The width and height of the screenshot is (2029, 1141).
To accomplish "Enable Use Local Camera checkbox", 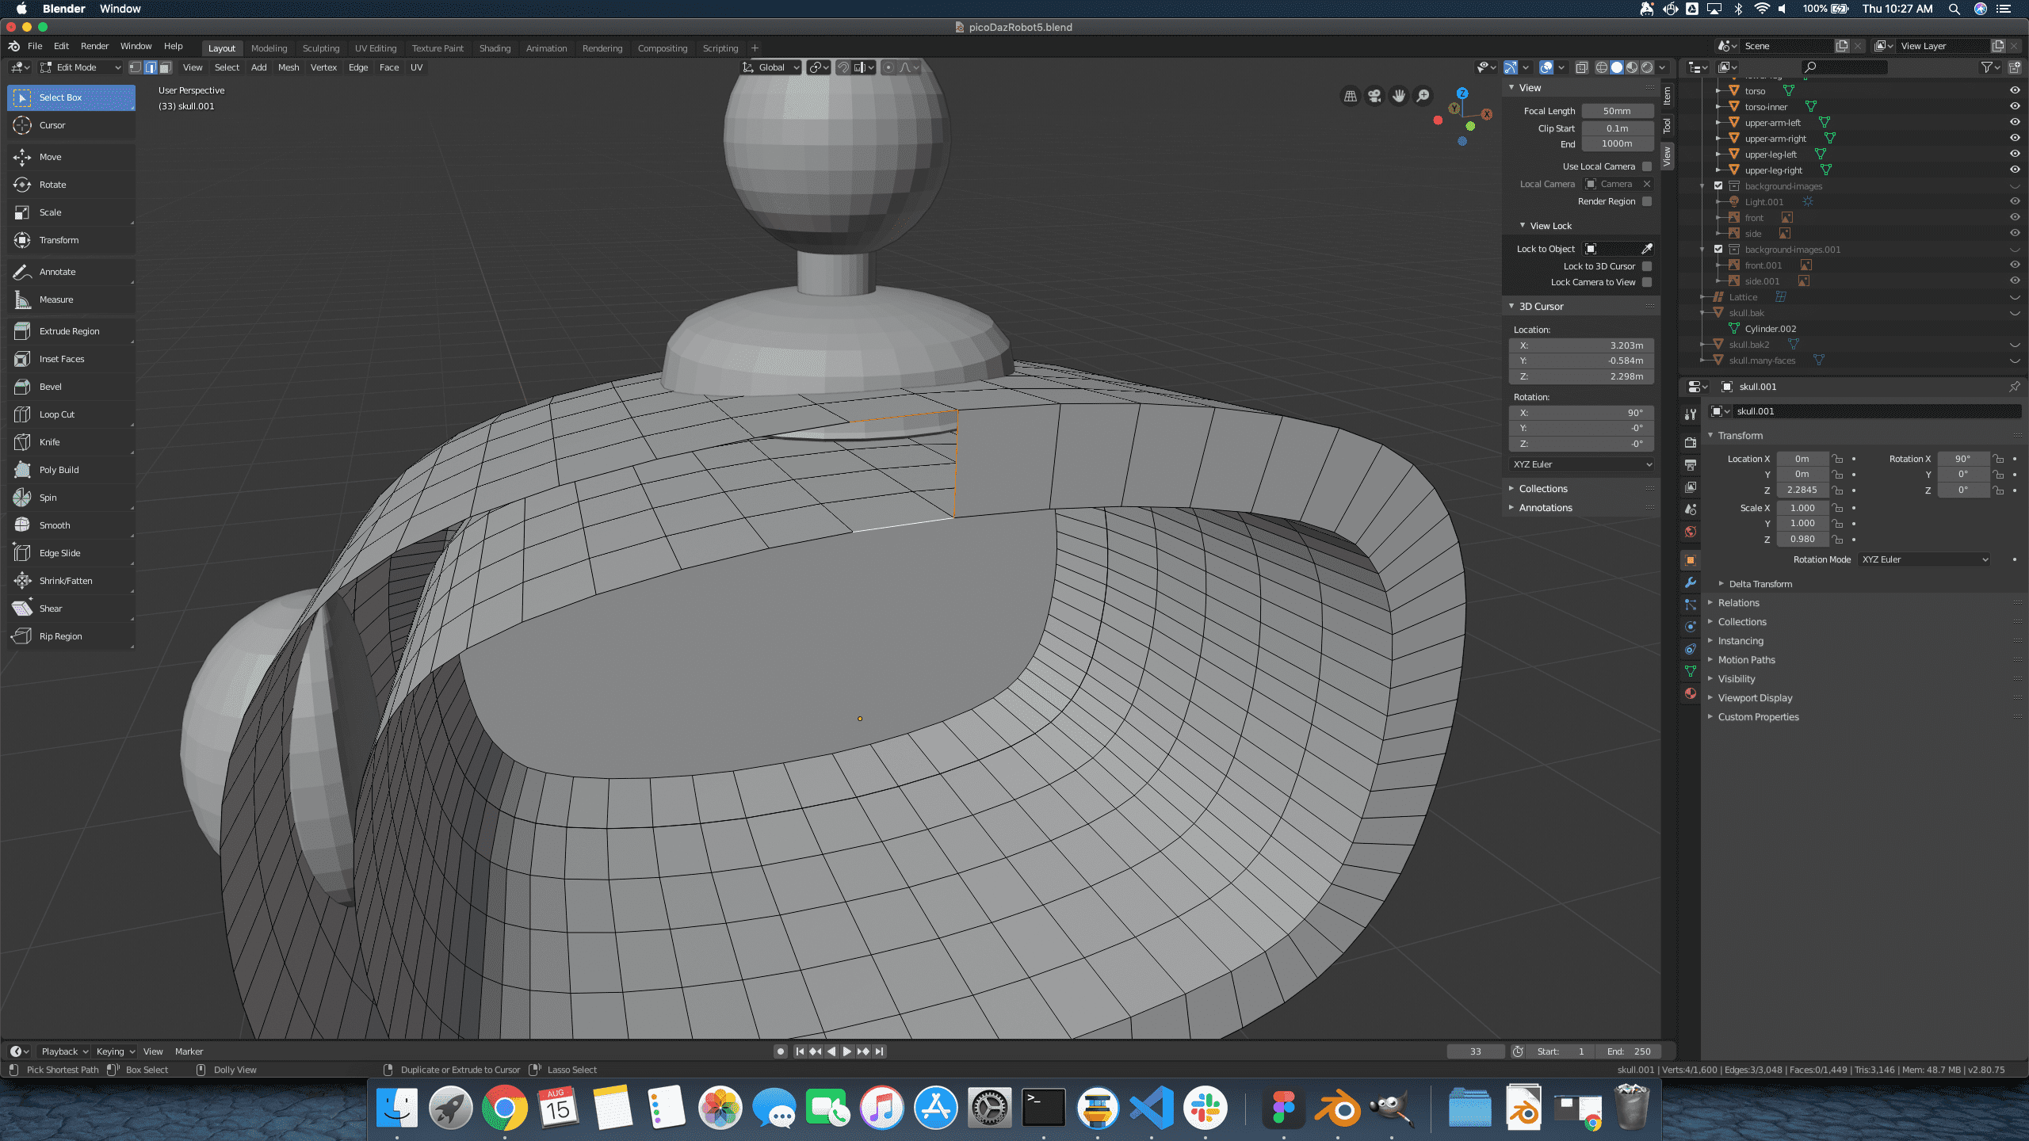I will 1647,166.
